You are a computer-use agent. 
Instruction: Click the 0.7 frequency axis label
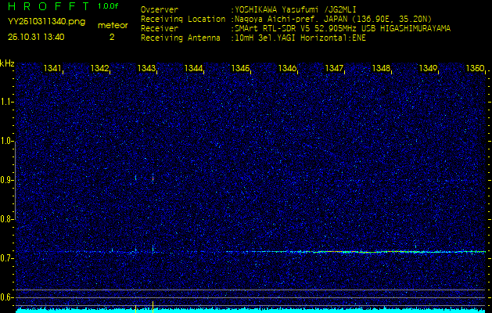click(7, 257)
